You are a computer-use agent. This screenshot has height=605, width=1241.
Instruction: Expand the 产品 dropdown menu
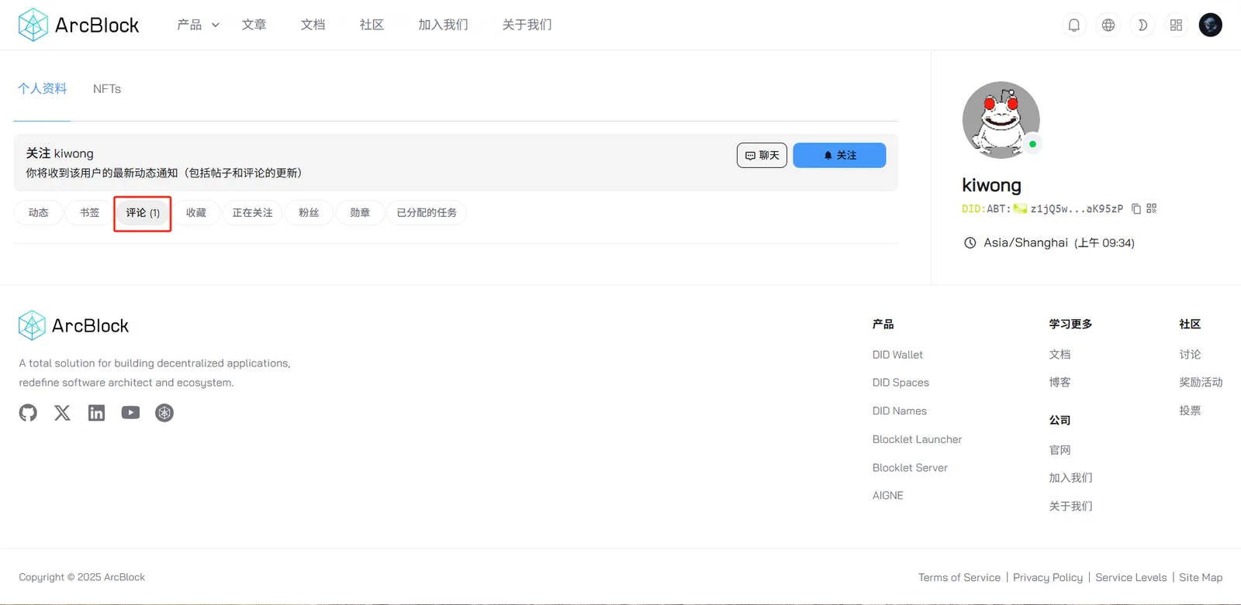tap(198, 25)
